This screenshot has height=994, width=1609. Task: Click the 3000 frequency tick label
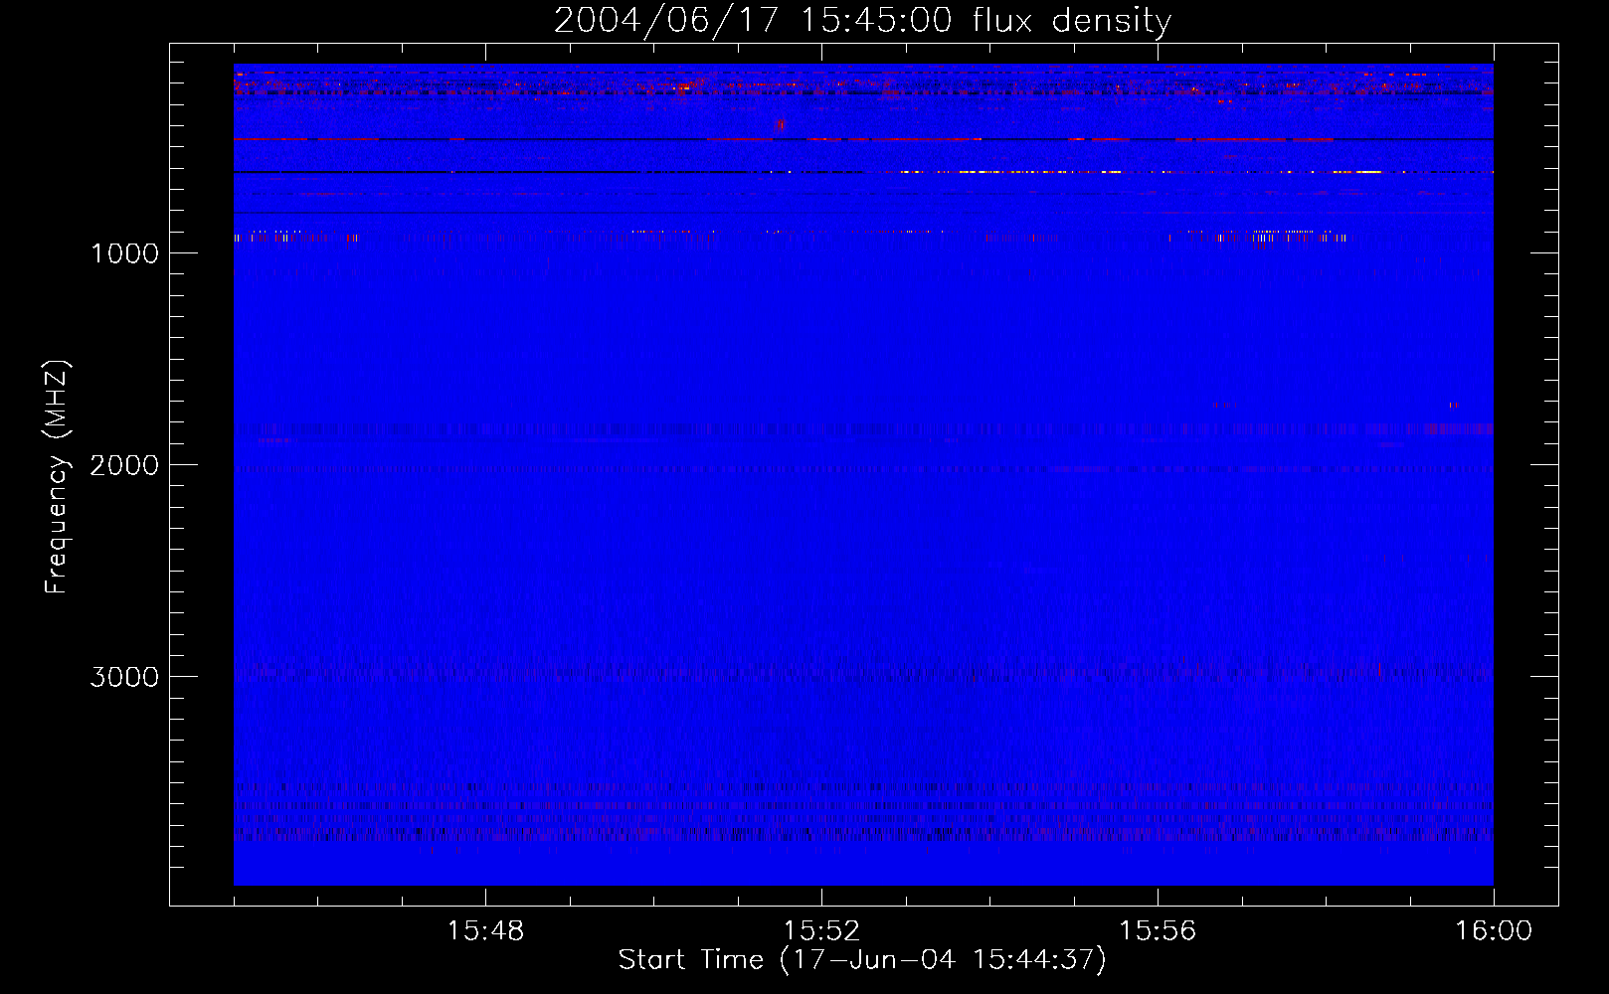[x=124, y=677]
